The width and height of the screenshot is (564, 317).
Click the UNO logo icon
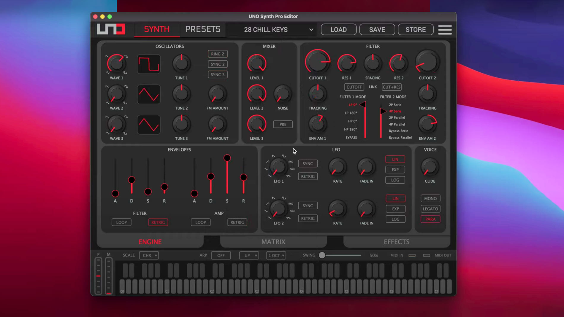coord(111,29)
